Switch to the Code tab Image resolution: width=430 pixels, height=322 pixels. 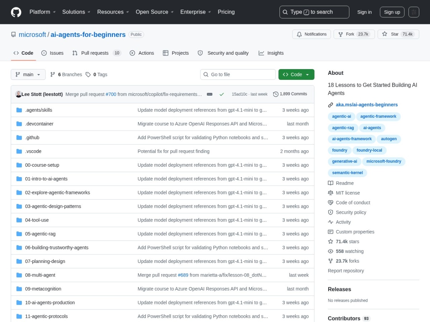point(23,53)
